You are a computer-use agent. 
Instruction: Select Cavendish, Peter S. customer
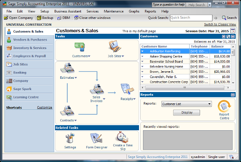pos(185,77)
